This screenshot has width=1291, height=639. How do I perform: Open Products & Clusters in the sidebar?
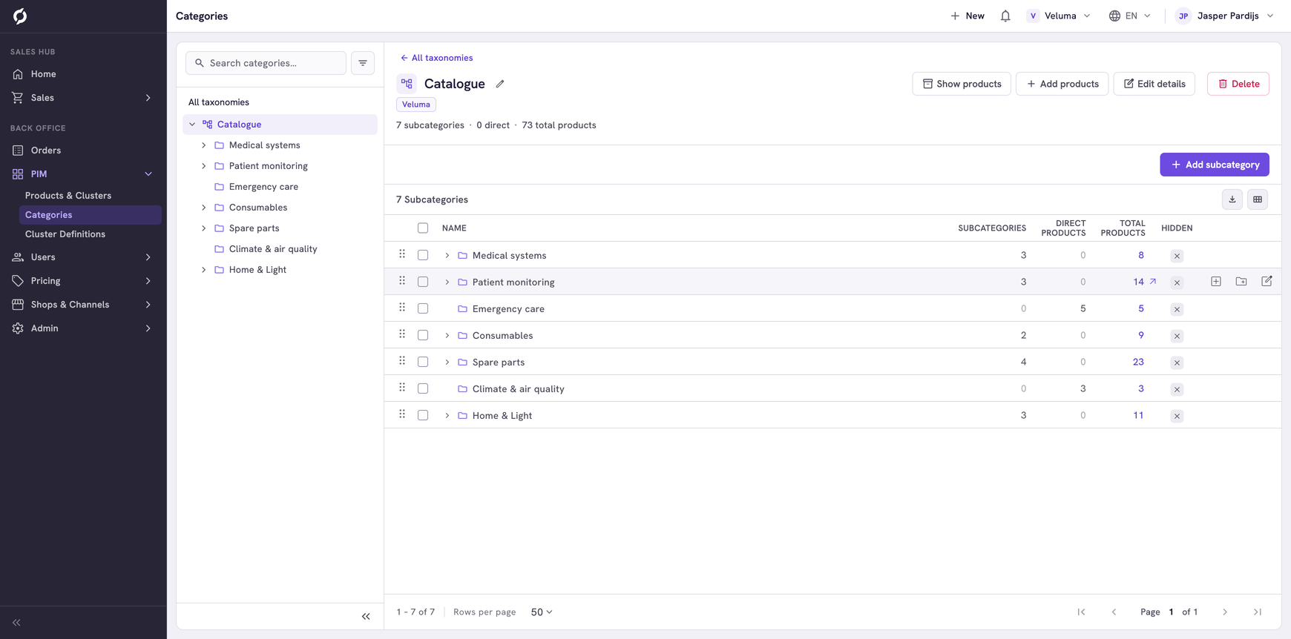coord(68,196)
